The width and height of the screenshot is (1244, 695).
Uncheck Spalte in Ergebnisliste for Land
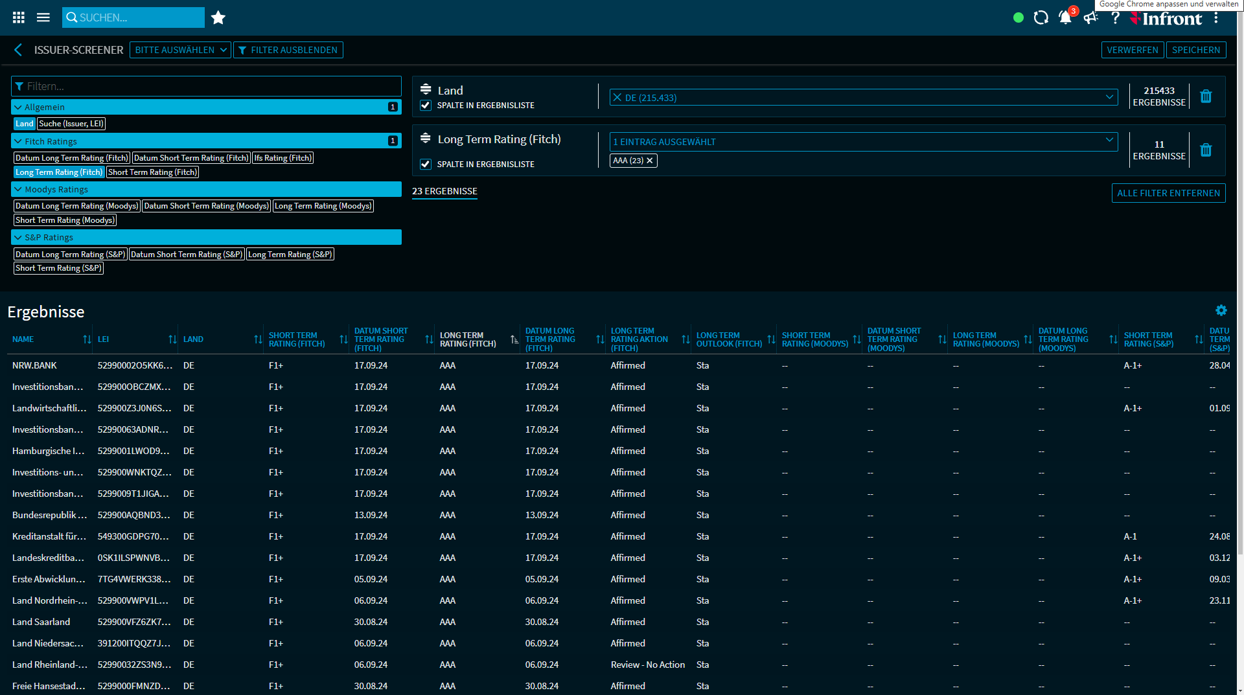(x=426, y=105)
